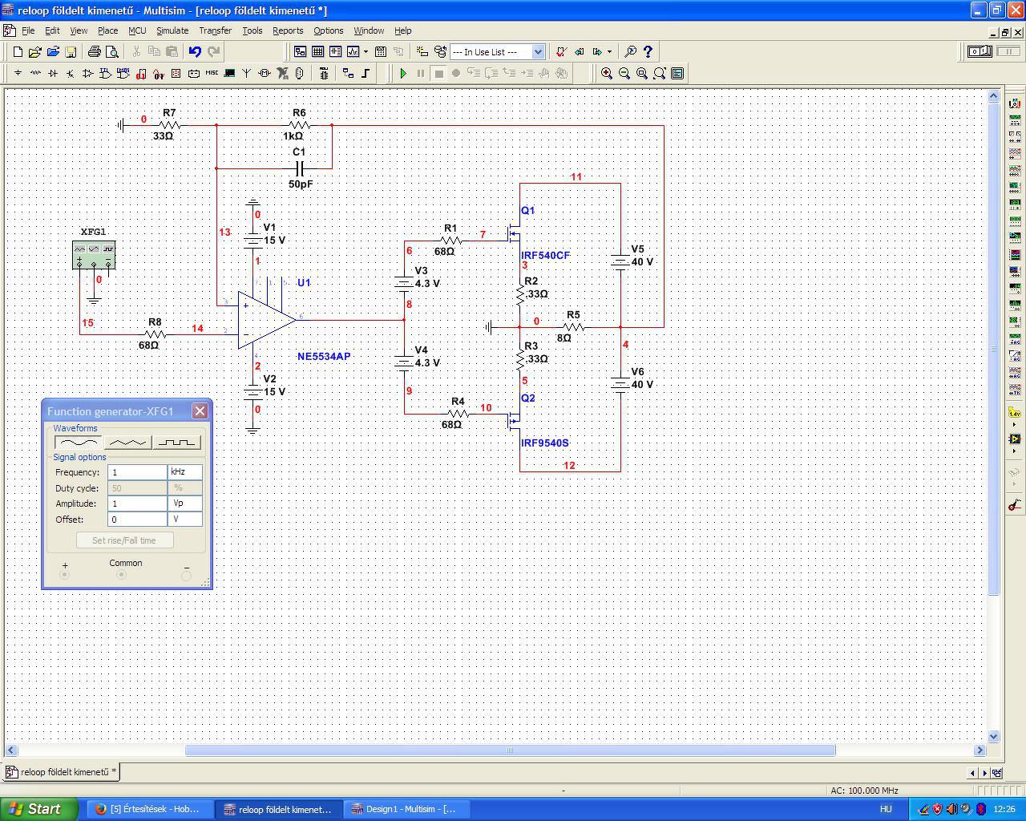The image size is (1026, 821).
Task: Open the Simulate menu
Action: (x=172, y=30)
